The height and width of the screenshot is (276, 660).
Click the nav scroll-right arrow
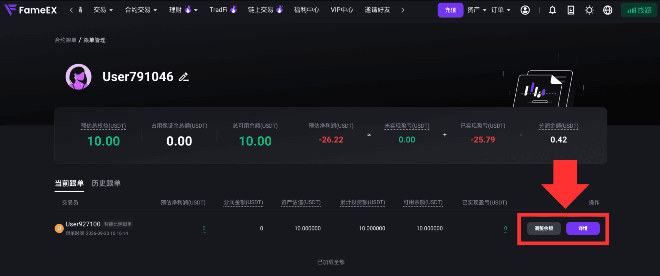pyautogui.click(x=403, y=10)
